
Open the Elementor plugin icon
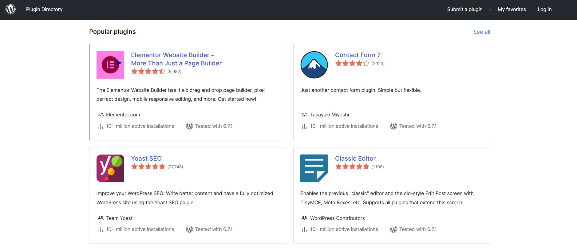tap(110, 65)
